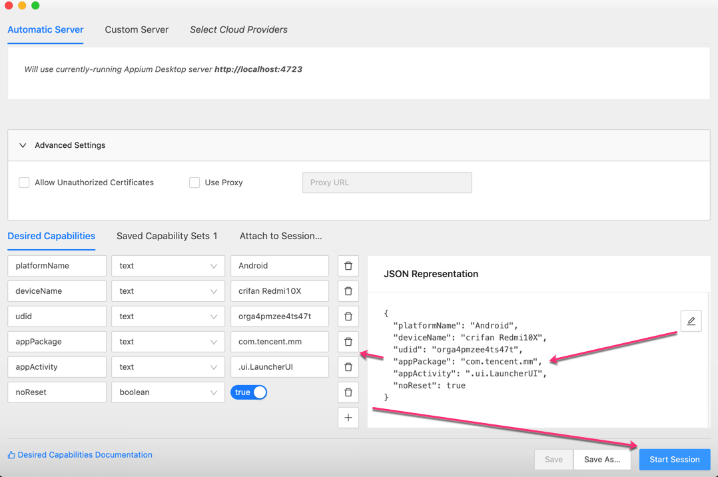This screenshot has width=718, height=477.
Task: Toggle the noReset switch off
Action: [249, 392]
